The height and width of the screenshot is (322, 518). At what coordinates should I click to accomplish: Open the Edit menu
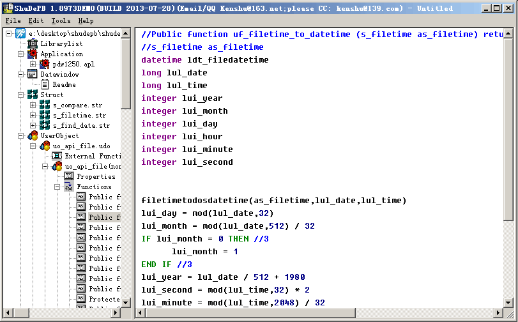coord(36,21)
